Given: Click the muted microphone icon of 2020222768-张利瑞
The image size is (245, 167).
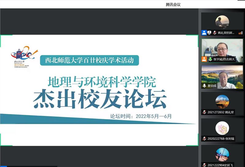Looking at the screenshot, I should click(204, 139).
